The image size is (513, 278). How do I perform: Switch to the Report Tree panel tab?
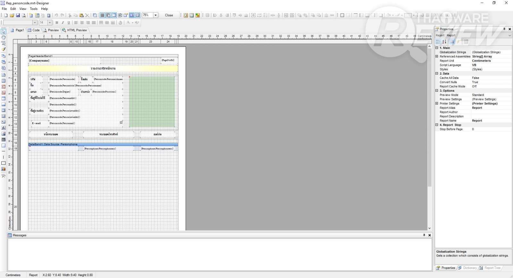(490, 268)
